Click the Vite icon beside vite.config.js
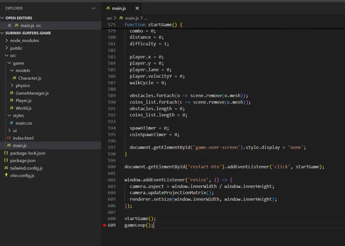This screenshot has width=345, height=246. [x=6, y=175]
